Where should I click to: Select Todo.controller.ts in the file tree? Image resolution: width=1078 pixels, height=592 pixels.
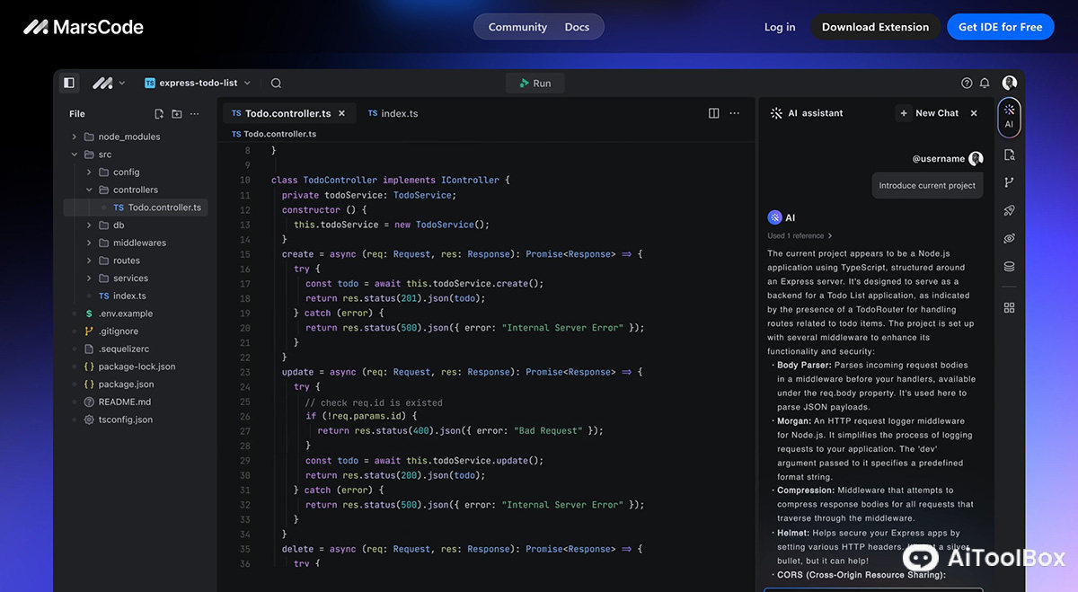click(x=136, y=208)
